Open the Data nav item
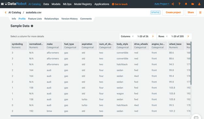This screenshot has width=204, height=119. click(46, 4)
